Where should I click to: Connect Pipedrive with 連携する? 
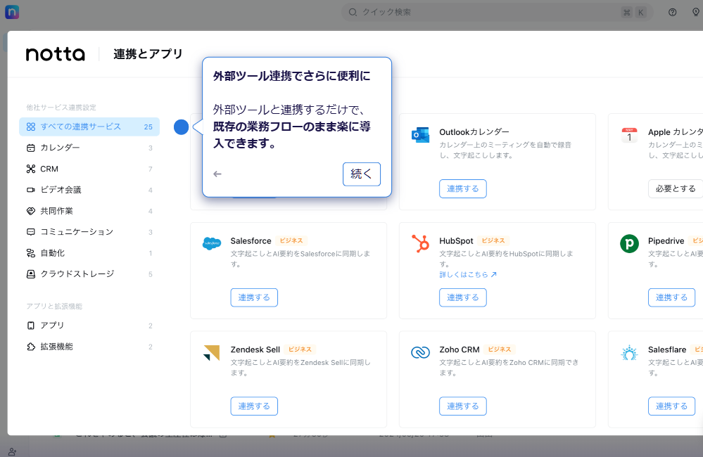click(671, 297)
